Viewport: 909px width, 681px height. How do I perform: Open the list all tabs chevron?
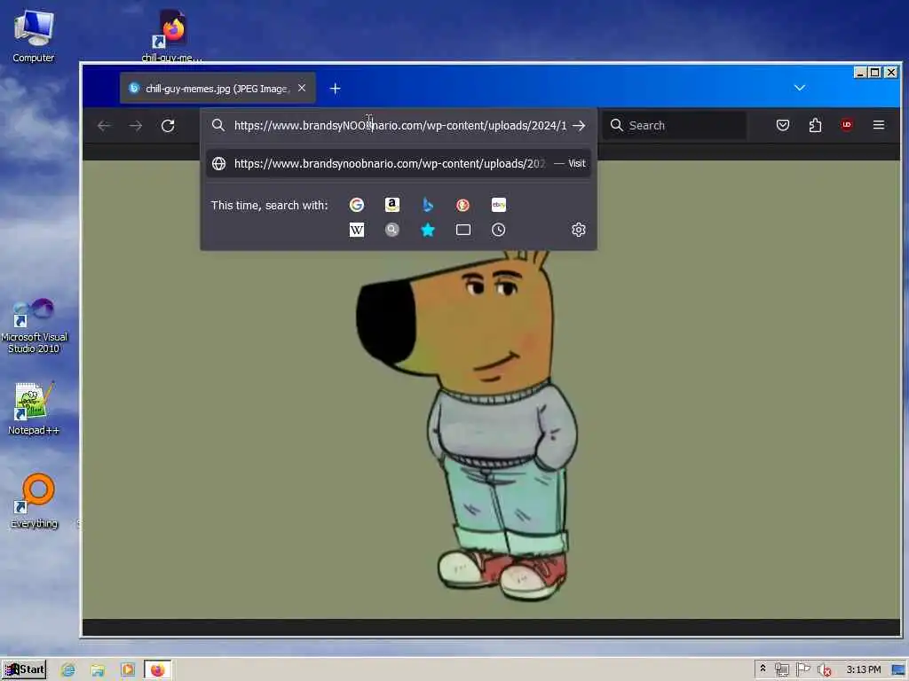(x=800, y=88)
